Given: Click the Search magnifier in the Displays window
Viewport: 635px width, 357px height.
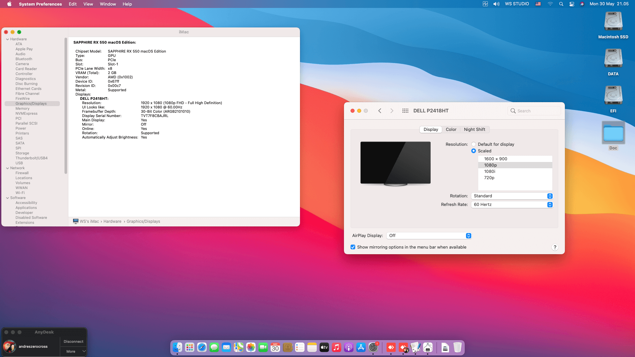Looking at the screenshot, I should (x=513, y=111).
